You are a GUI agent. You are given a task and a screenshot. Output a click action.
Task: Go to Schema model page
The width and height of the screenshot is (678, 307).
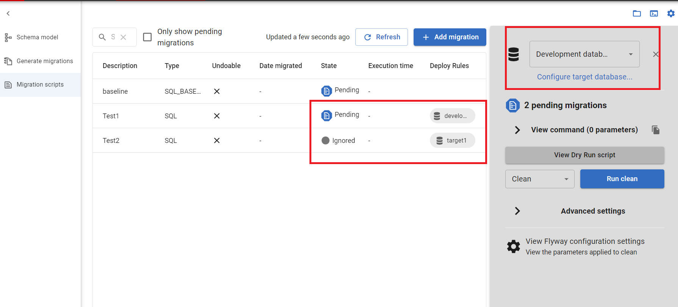(37, 37)
